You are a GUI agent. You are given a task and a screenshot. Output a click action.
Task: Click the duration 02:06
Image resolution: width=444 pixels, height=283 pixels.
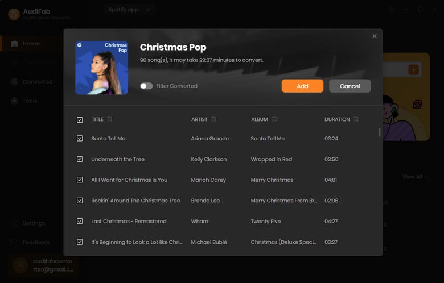point(331,201)
